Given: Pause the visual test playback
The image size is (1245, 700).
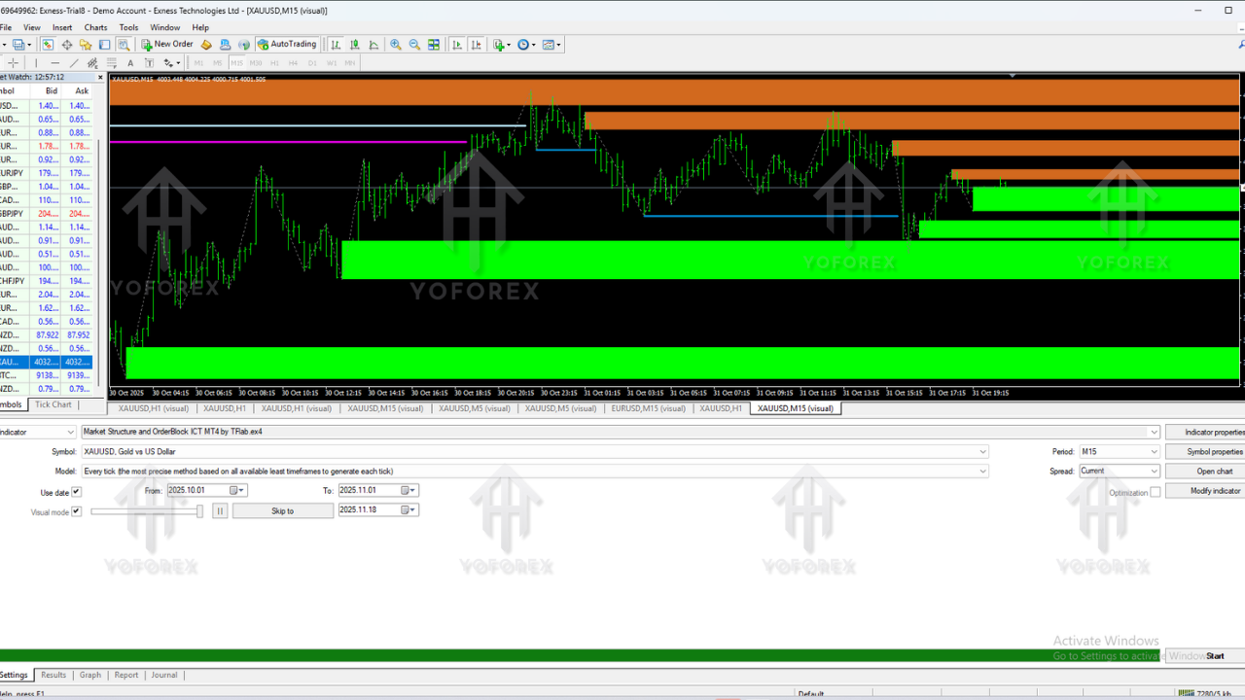Looking at the screenshot, I should (220, 510).
